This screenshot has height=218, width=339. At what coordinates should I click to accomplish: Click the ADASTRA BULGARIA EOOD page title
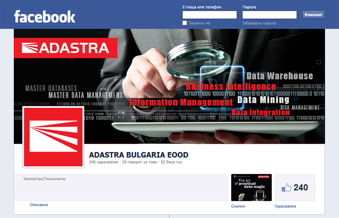[x=138, y=155]
